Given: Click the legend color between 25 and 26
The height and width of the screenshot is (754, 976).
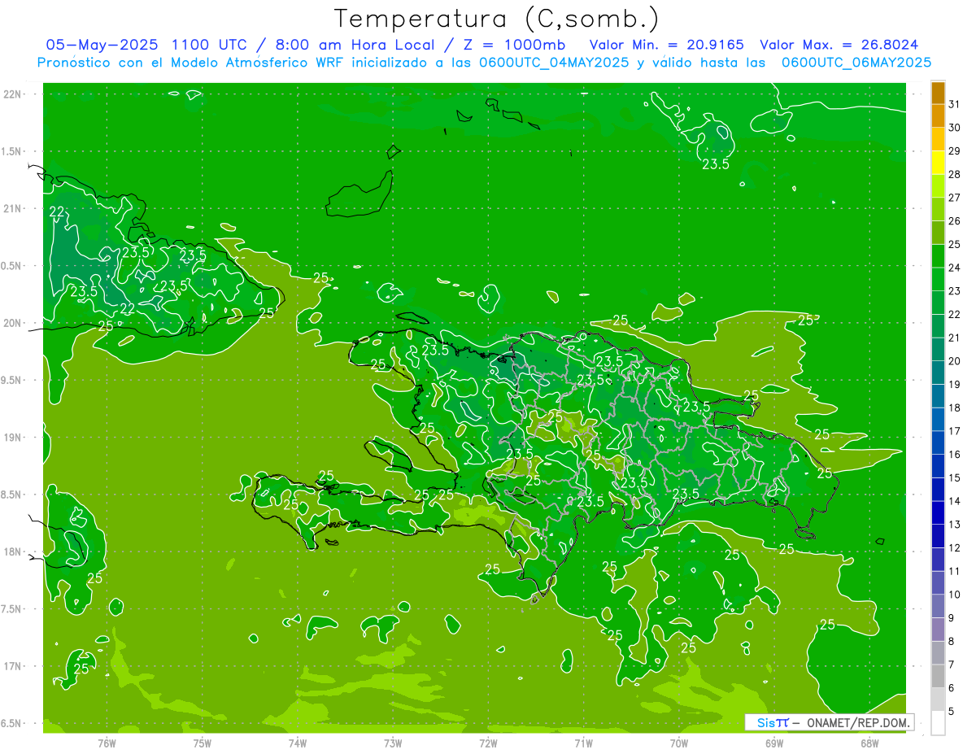Looking at the screenshot, I should (x=938, y=233).
